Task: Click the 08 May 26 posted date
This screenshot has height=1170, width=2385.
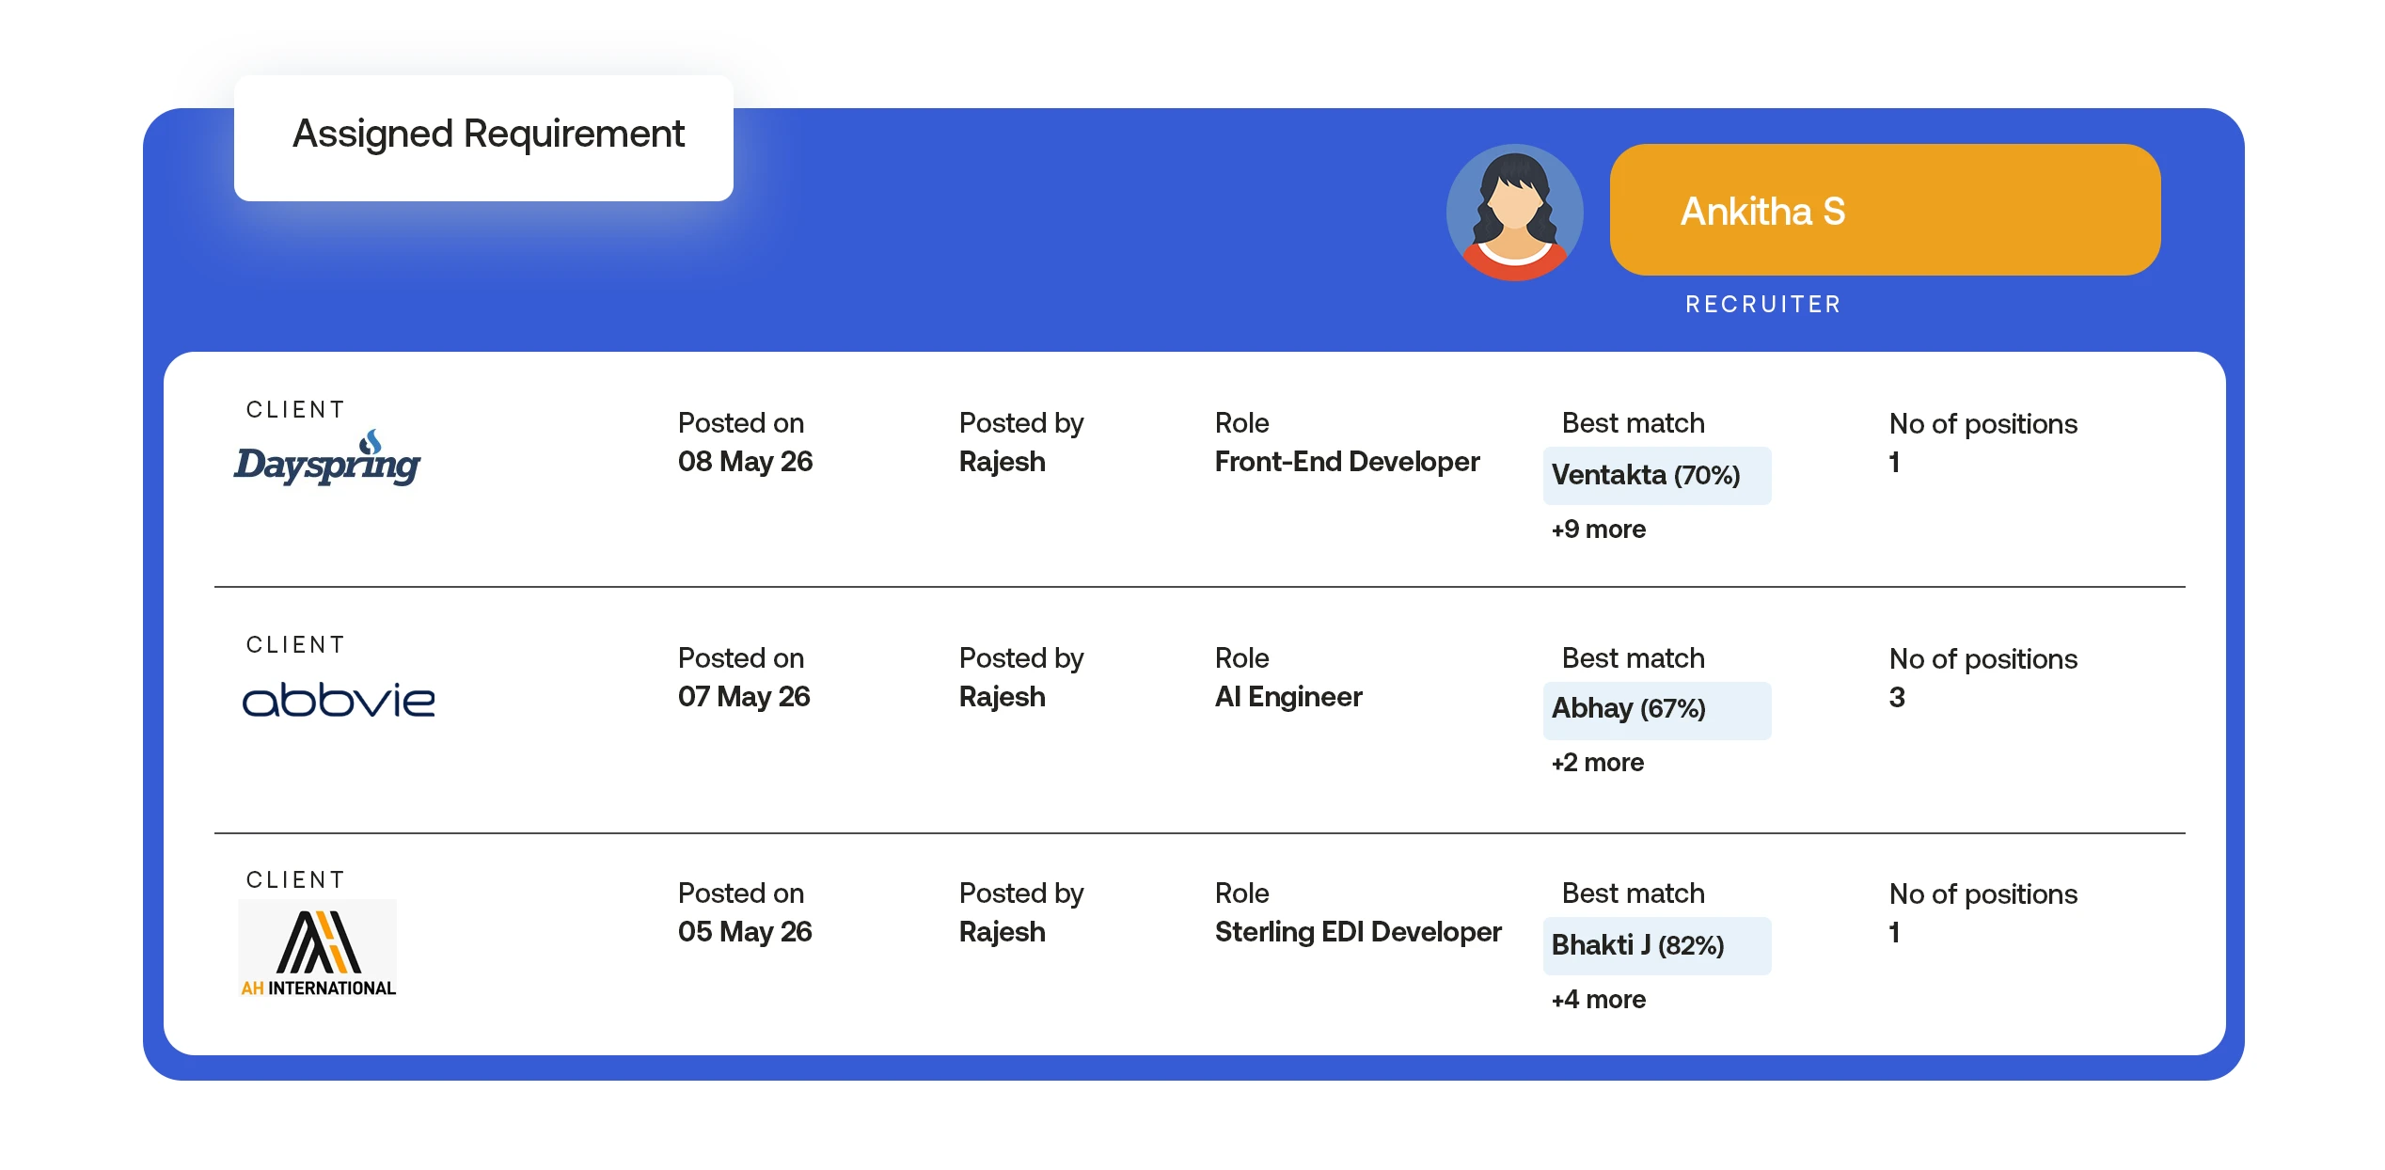Action: click(745, 462)
